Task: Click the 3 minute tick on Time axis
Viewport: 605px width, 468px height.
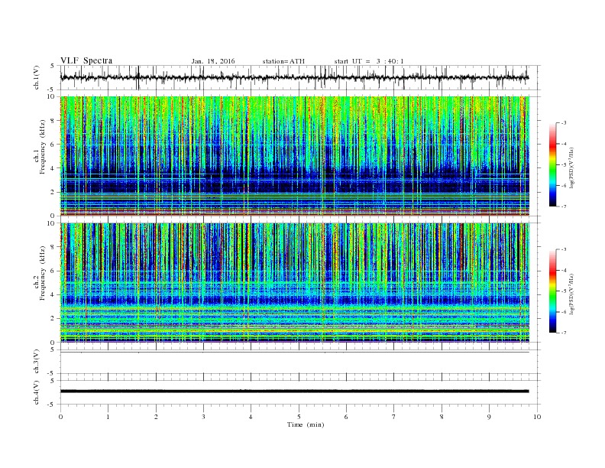Action: (x=203, y=417)
